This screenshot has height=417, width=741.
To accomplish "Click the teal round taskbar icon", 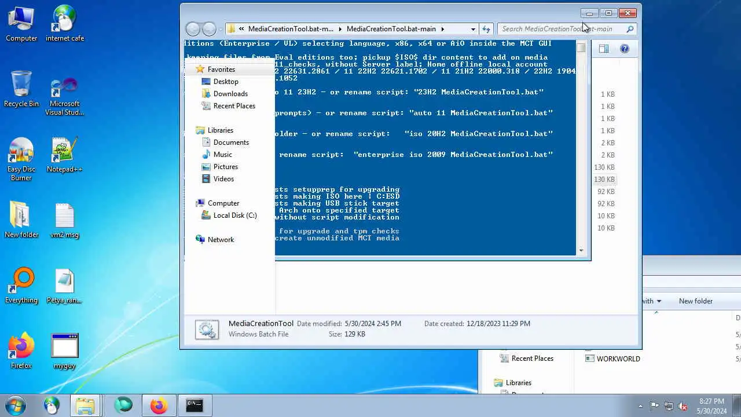I will 123,405.
